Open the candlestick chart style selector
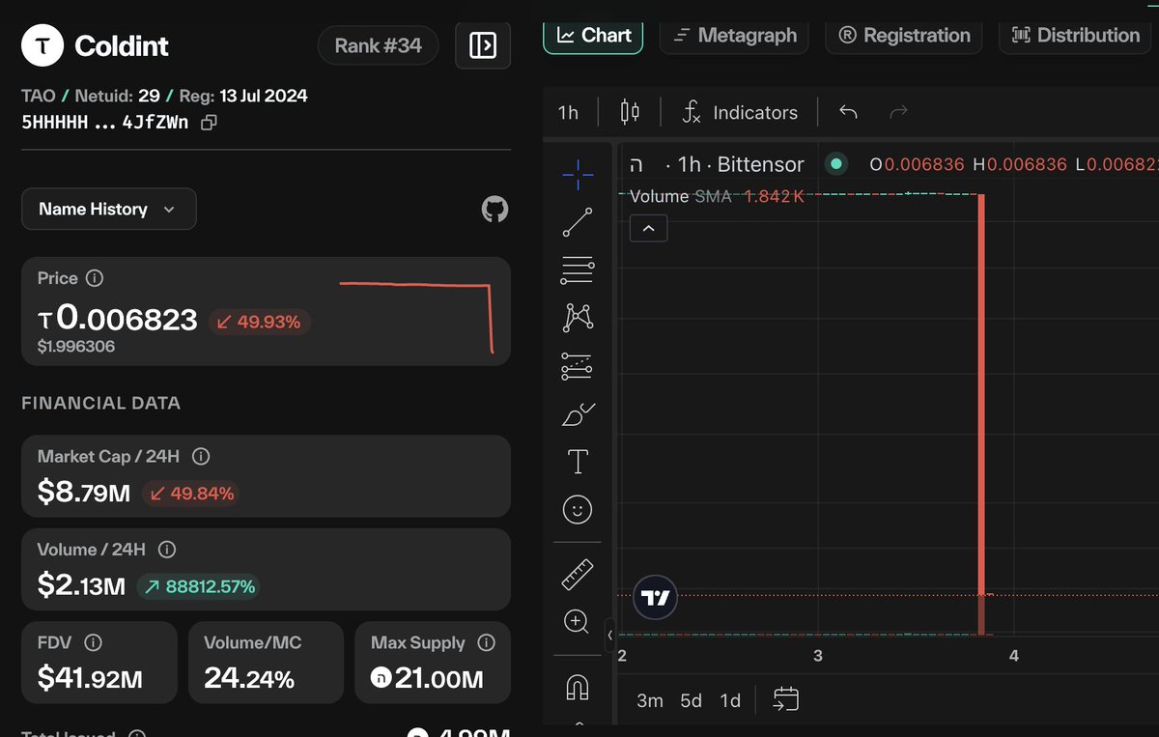The width and height of the screenshot is (1159, 737). tap(630, 112)
